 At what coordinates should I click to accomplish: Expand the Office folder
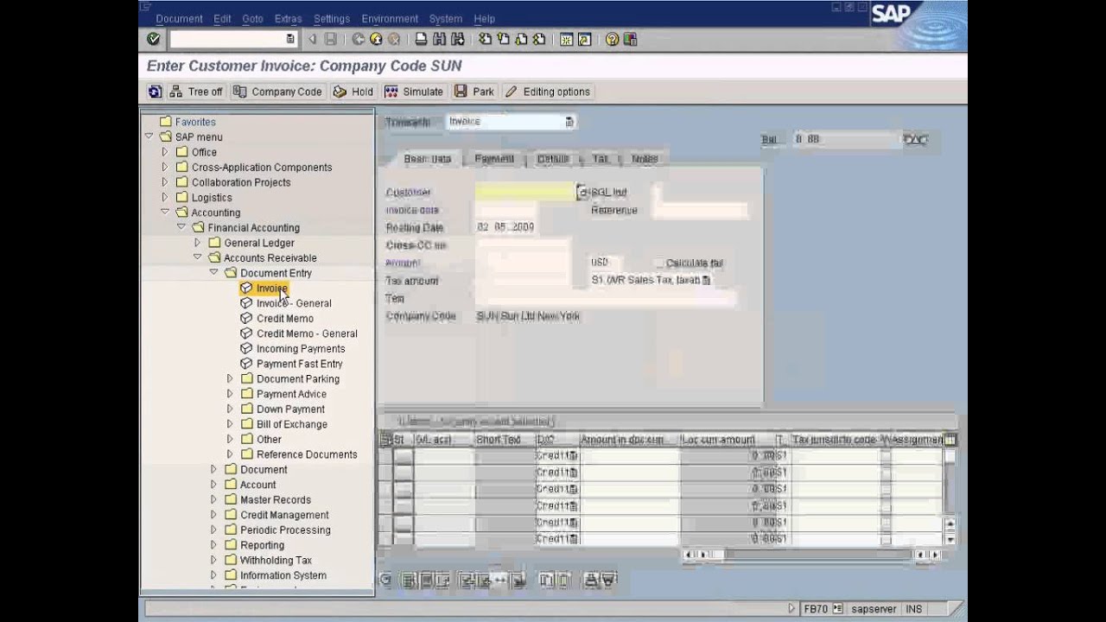coord(165,152)
